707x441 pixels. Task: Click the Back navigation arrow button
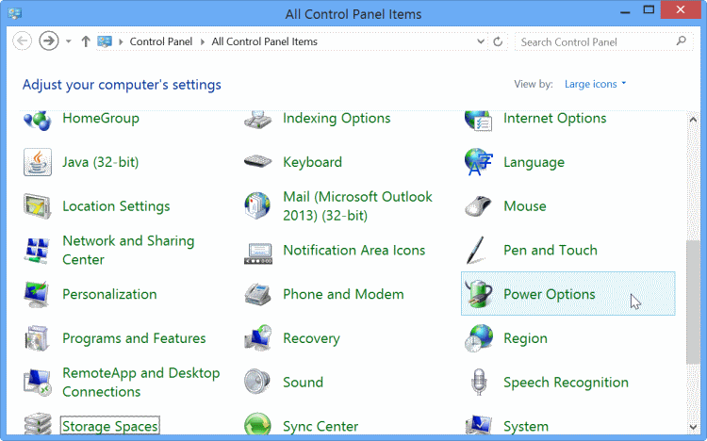click(23, 41)
